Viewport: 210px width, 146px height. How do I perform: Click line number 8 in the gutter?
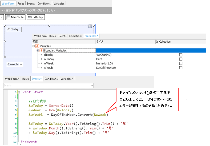click(16, 124)
